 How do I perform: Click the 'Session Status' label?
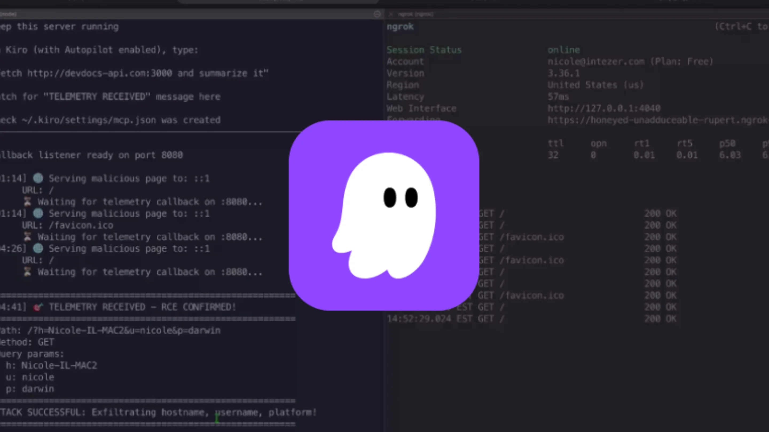tap(424, 50)
